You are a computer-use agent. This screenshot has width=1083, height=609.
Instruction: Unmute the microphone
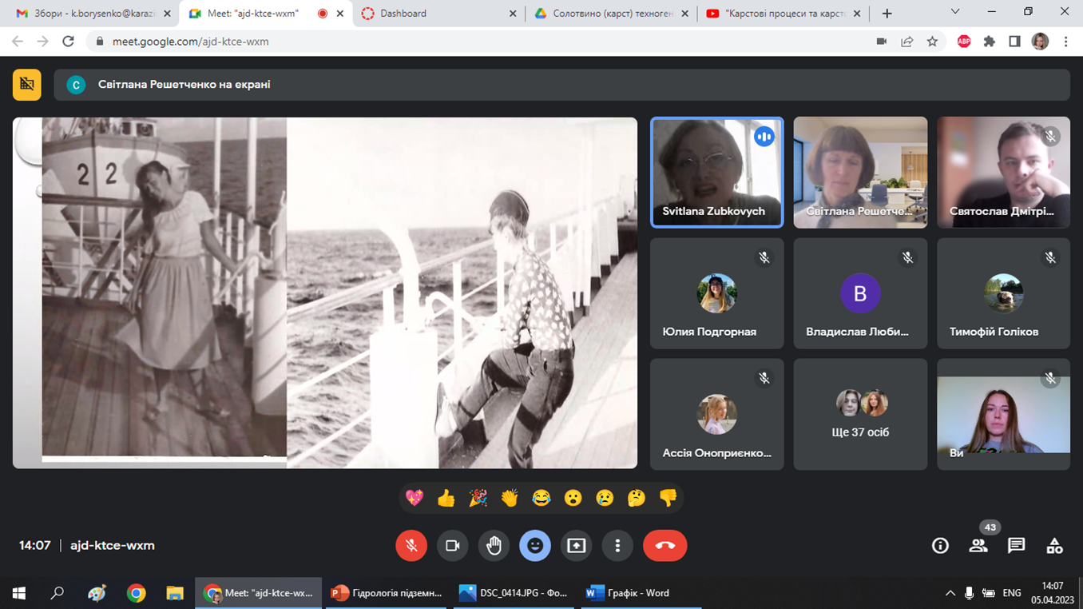pos(411,546)
